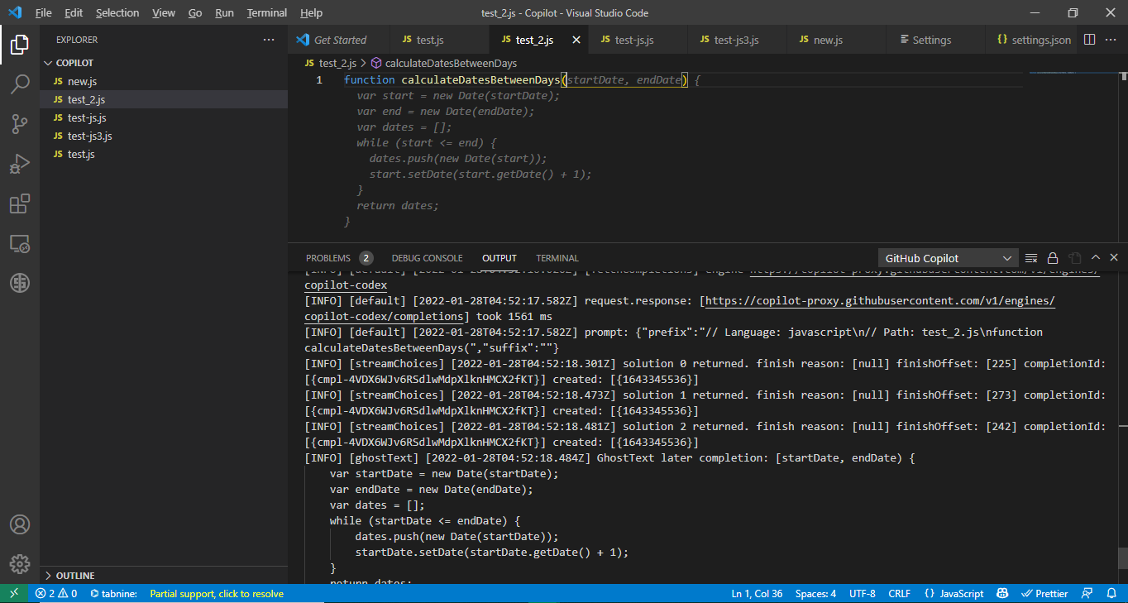Open the Accounts menu icon
Screen dimensions: 1128x603
(x=20, y=524)
